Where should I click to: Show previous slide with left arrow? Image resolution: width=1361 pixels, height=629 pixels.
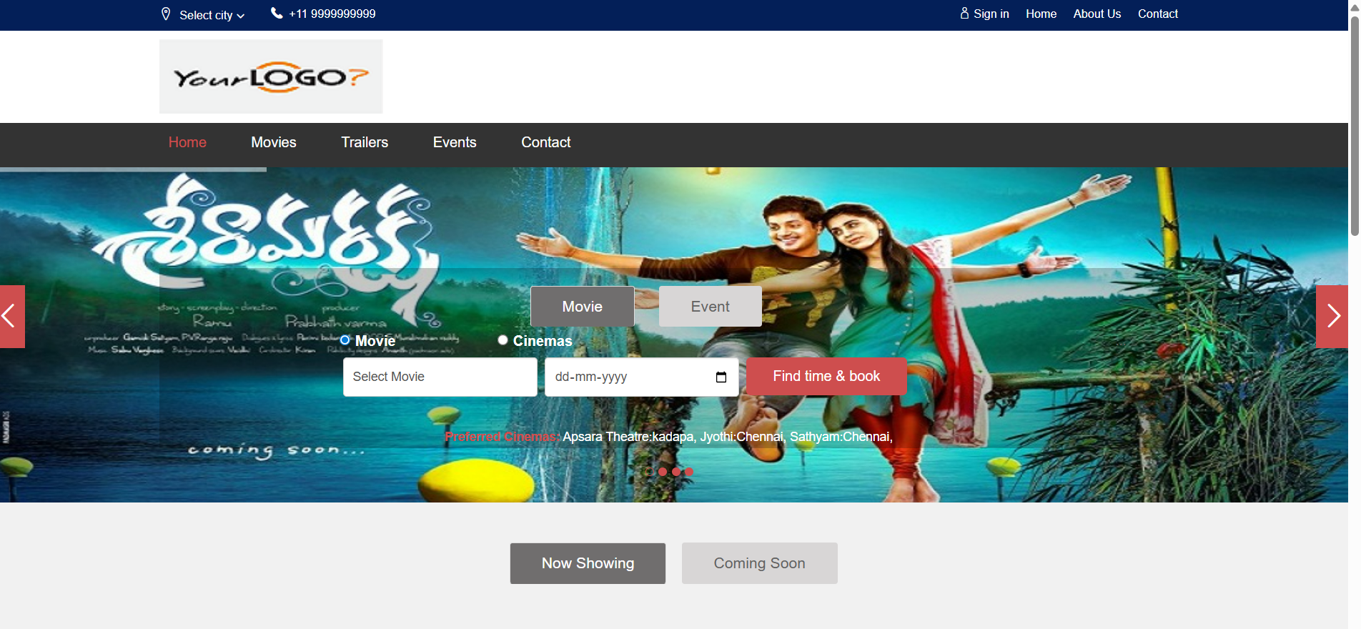12,317
